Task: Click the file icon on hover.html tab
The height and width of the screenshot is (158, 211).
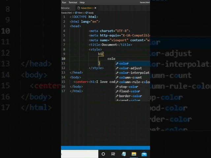Action: pos(78,8)
